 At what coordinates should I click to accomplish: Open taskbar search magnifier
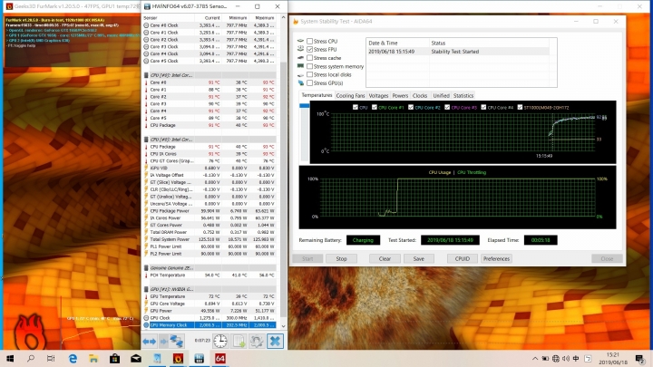tap(31, 358)
